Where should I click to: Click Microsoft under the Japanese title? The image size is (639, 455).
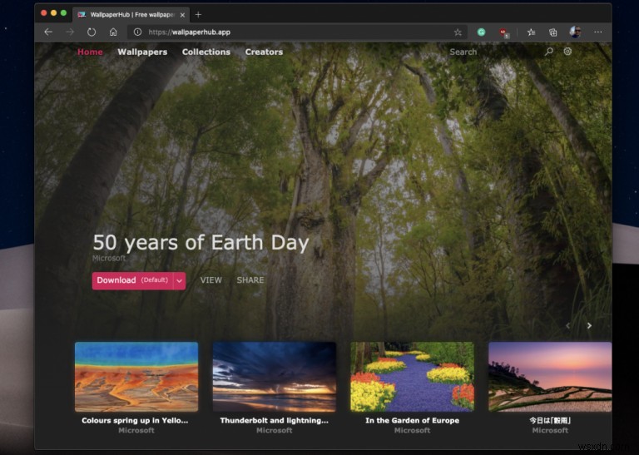coord(550,430)
